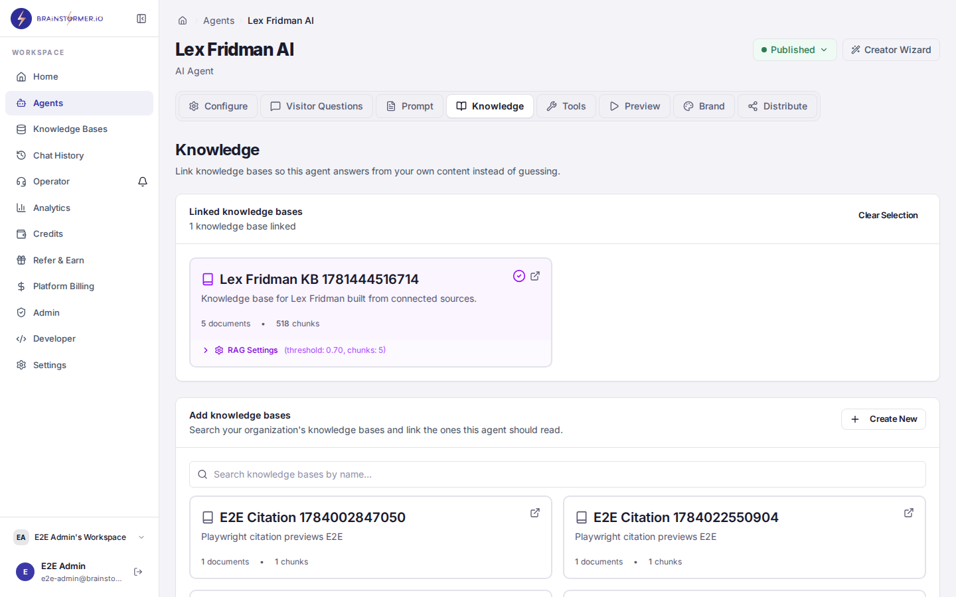The width and height of the screenshot is (956, 597).
Task: Unlink Lex Fridman KB via checkmark toggle
Action: [519, 276]
